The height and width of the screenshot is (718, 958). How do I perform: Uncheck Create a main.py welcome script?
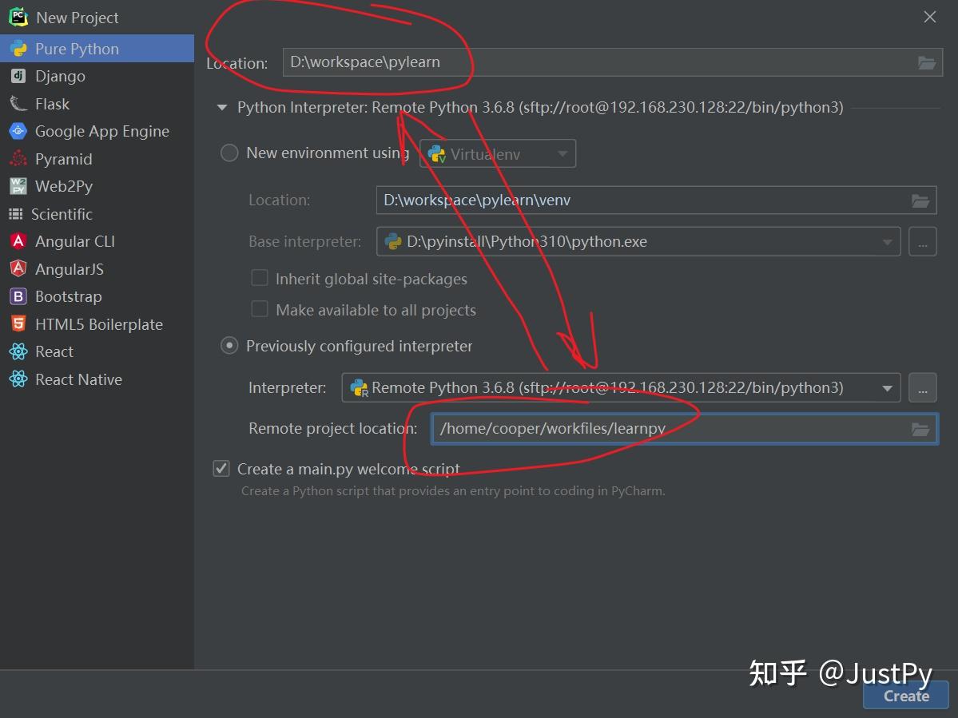click(x=221, y=469)
